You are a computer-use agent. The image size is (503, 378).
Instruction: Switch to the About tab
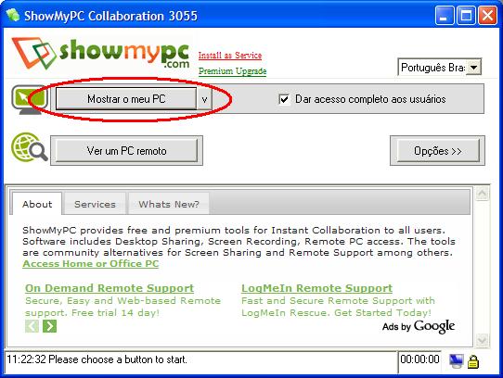37,204
